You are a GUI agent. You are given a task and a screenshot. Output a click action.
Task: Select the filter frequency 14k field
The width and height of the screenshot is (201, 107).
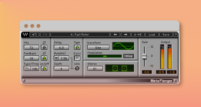(x=35, y=69)
